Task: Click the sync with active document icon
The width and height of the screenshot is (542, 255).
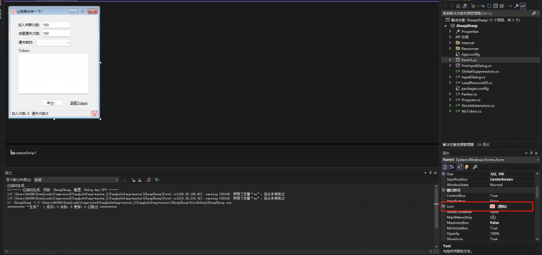Action: click(x=483, y=6)
